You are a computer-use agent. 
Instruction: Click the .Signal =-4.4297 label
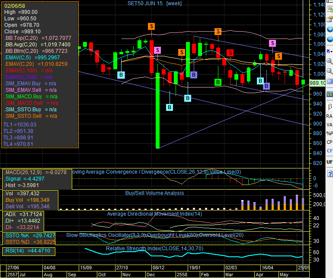24,179
